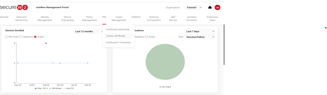Open the Success/Failure type dropdown
Screen dimensions: 327x95
tap(200, 37)
